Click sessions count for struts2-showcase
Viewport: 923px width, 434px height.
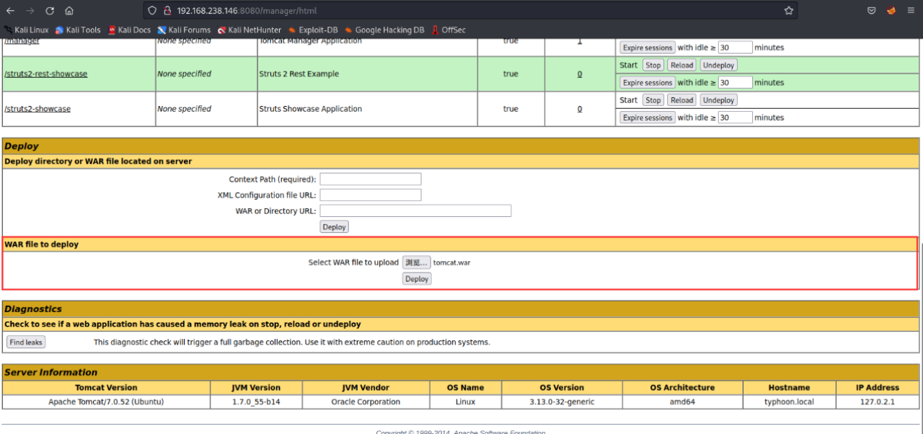pyautogui.click(x=580, y=109)
